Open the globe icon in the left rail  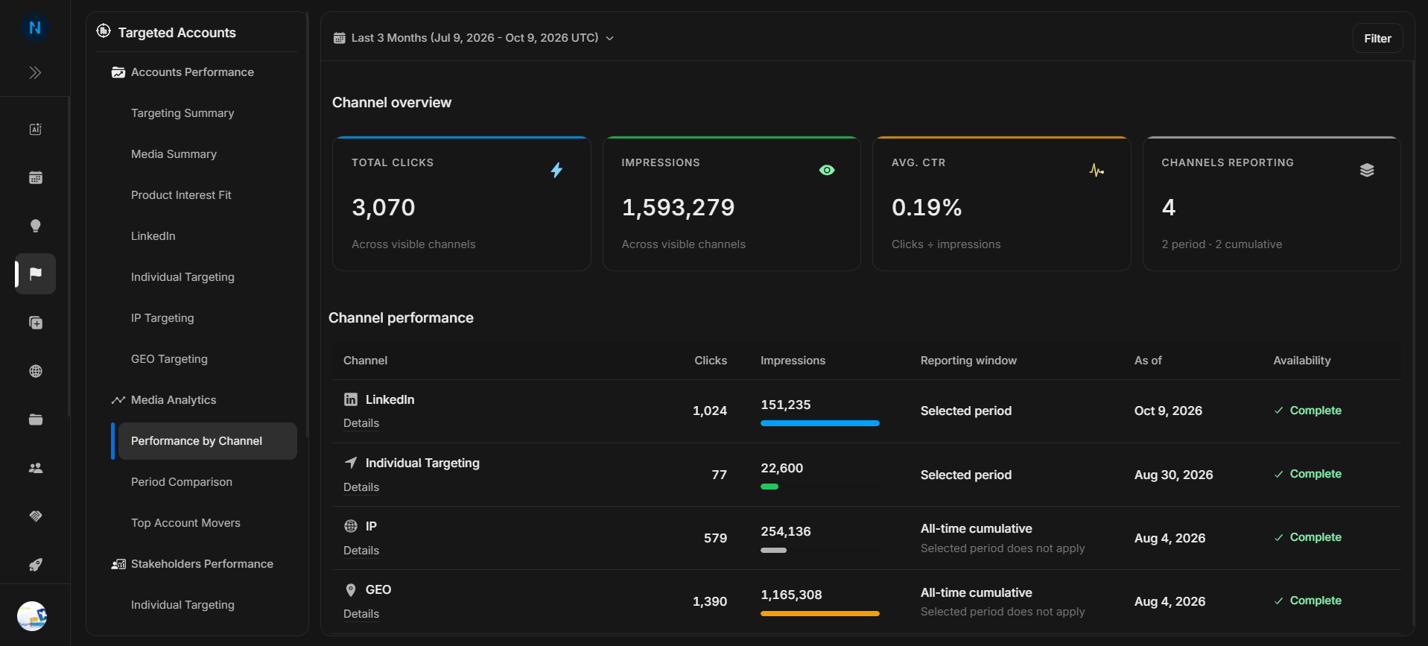tap(35, 371)
